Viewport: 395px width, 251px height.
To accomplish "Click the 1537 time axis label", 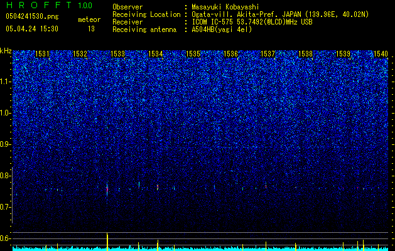I will (x=268, y=54).
